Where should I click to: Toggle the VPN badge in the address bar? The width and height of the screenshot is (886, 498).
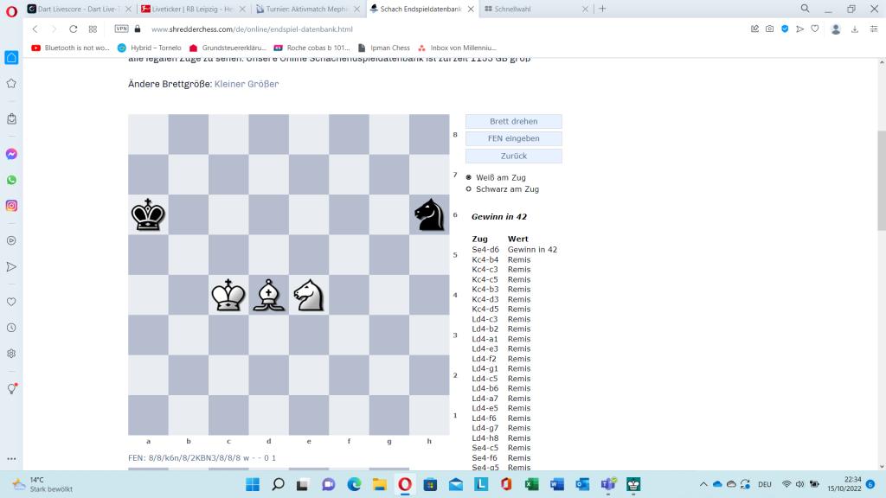(121, 29)
